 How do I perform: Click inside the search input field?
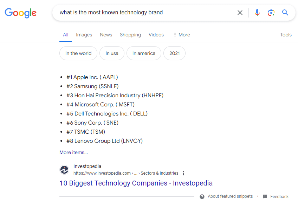pos(141,13)
